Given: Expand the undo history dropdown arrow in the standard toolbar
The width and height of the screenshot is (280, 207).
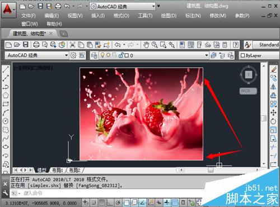Looking at the screenshot, I should pyautogui.click(x=124, y=45).
